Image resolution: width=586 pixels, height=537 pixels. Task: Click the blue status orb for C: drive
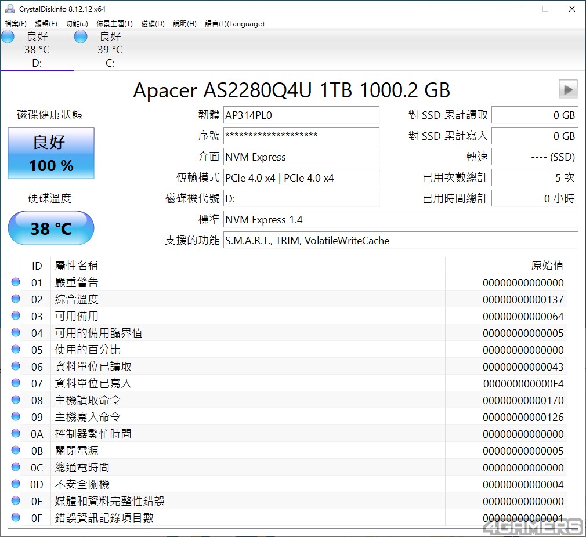81,37
